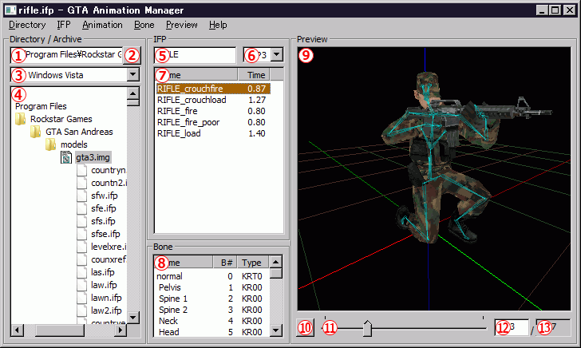Viewport: 581px width, 348px height.
Task: Click file icon next to lawn.ifp
Action: click(x=82, y=298)
